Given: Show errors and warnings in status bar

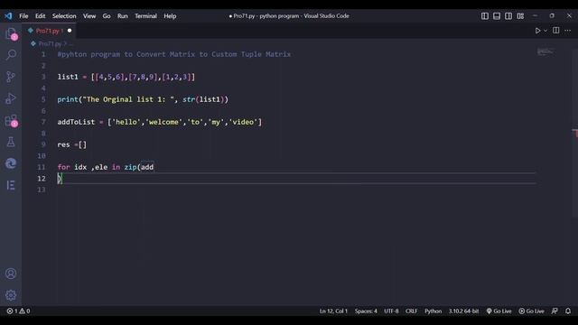Looking at the screenshot, I should point(18,311).
